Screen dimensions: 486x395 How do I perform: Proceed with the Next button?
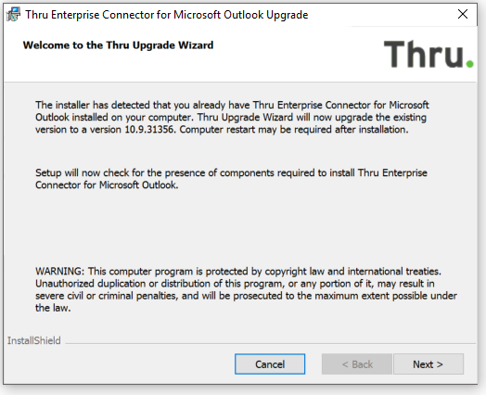tap(428, 364)
